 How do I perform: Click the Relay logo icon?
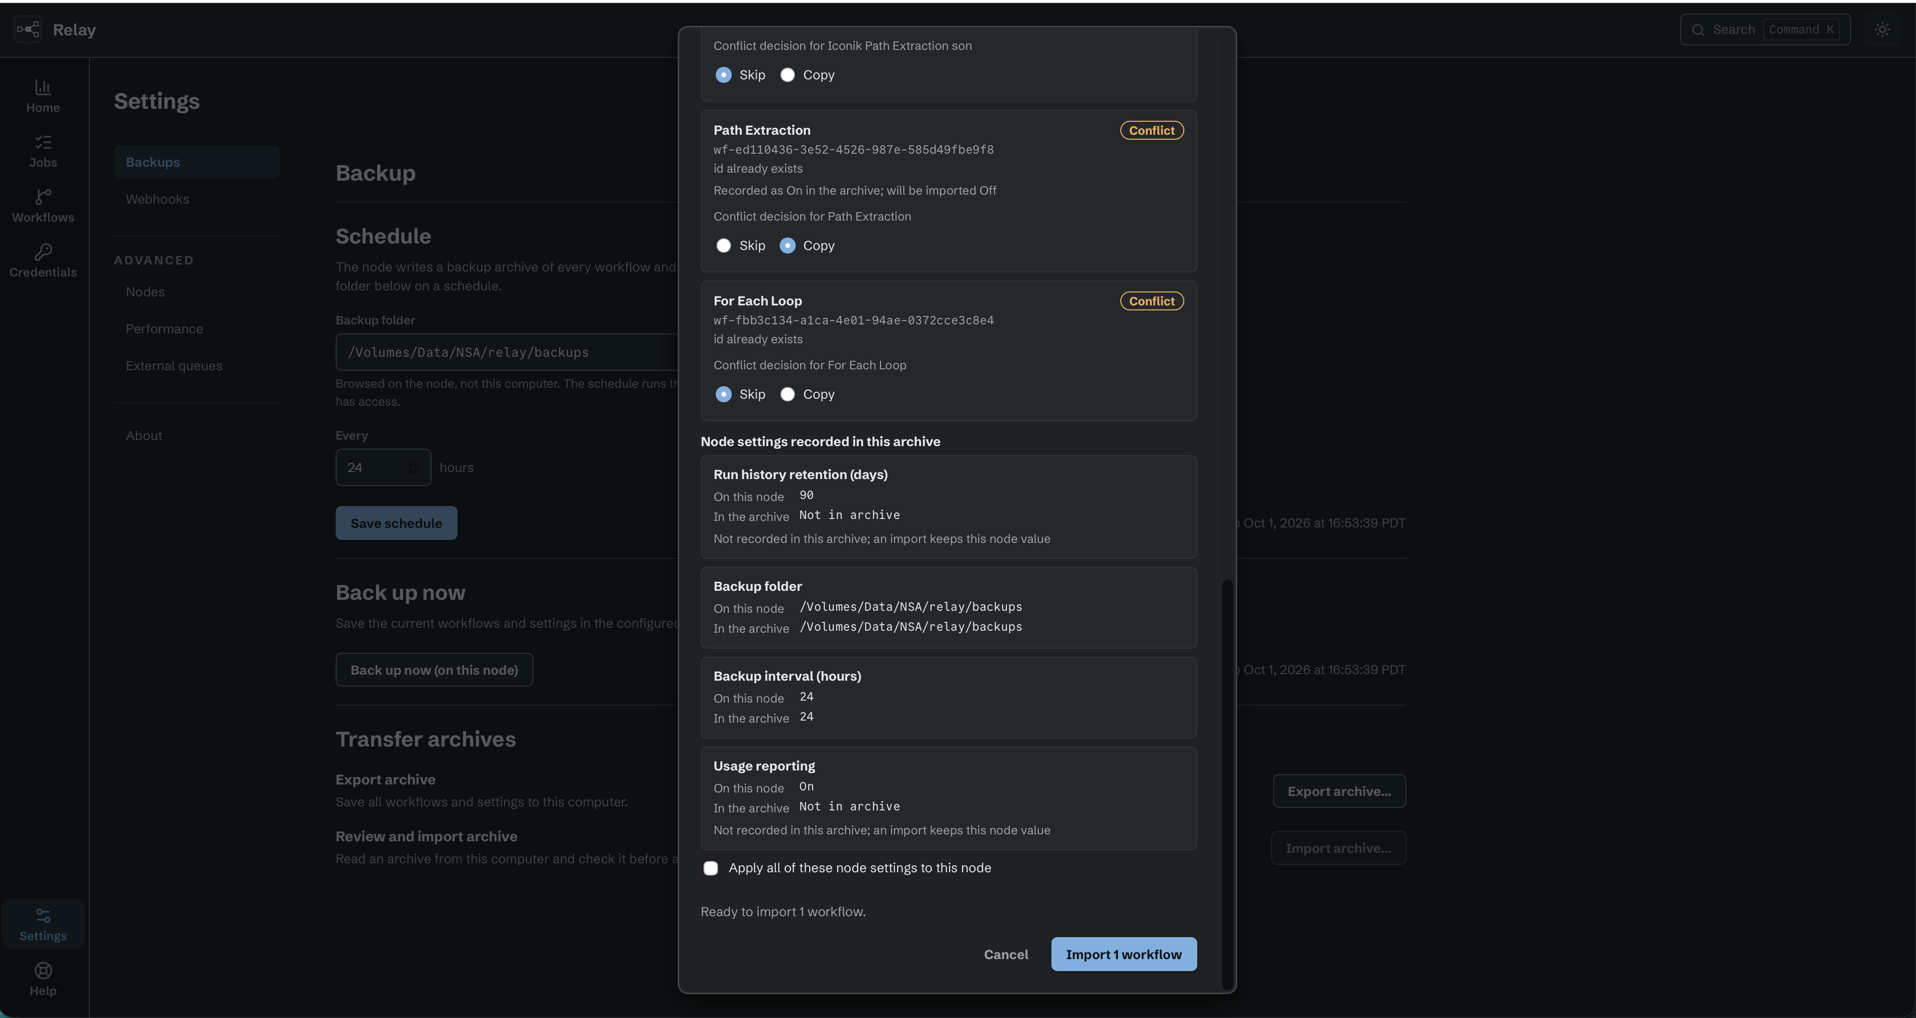(x=27, y=30)
